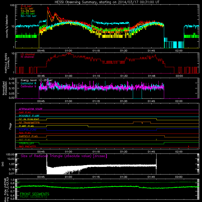This screenshot has height=202, width=202.
Task: Click the Size of Reduced Triangle title
Action: (64, 156)
